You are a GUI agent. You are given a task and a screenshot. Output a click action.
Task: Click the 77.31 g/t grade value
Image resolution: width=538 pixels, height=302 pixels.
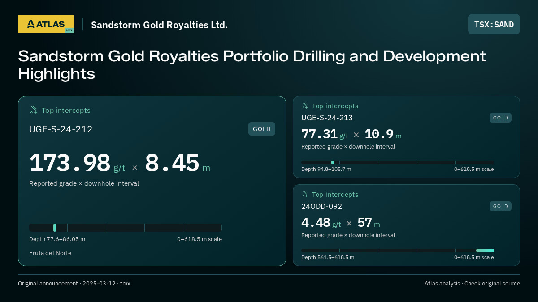pos(325,134)
